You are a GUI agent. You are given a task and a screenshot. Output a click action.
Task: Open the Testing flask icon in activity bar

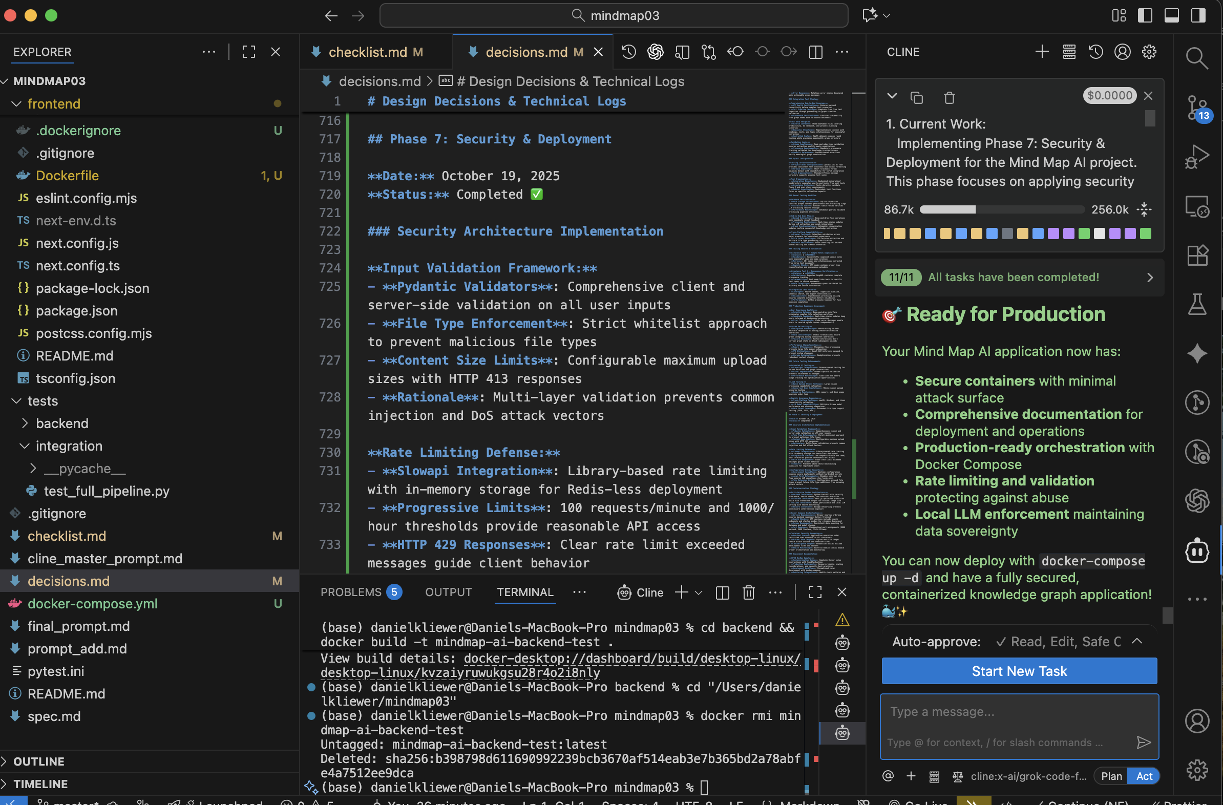[1197, 304]
